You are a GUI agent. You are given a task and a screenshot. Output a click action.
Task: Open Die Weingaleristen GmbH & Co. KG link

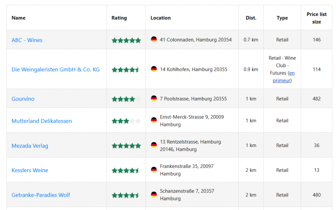(55, 69)
